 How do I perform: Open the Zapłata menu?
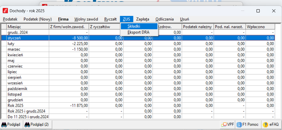pyautogui.click(x=143, y=19)
